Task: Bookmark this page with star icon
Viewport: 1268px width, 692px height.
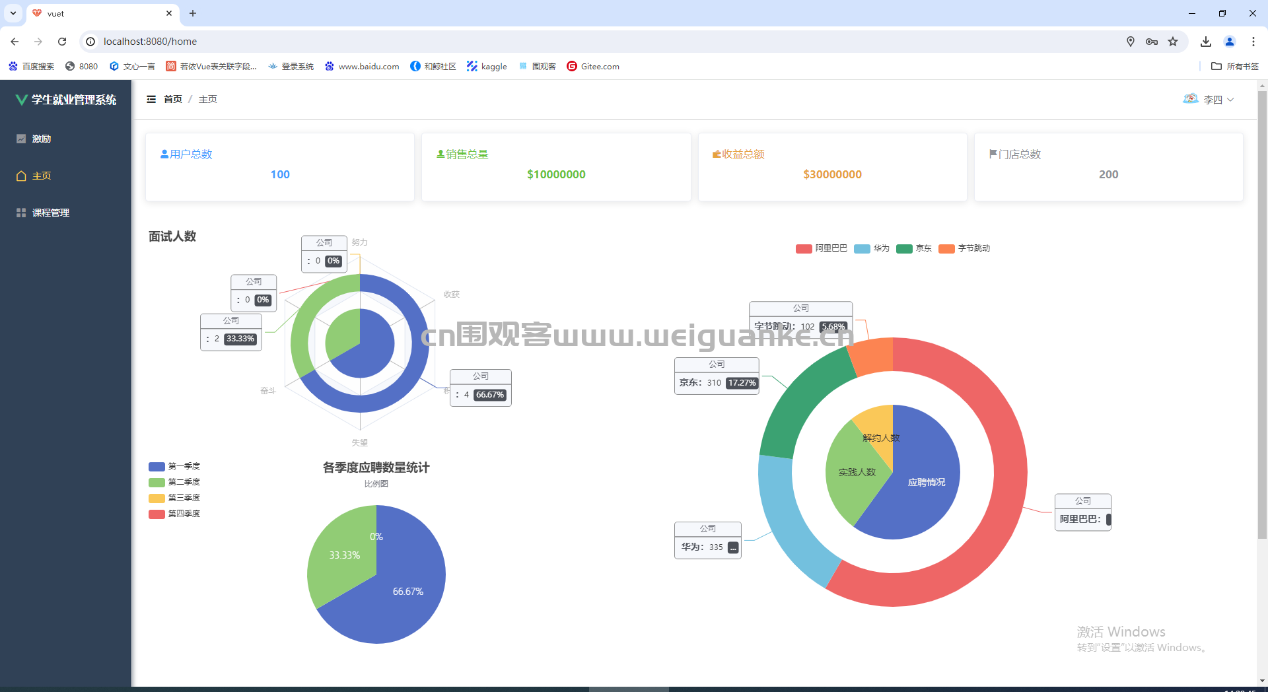Action: click(1173, 42)
